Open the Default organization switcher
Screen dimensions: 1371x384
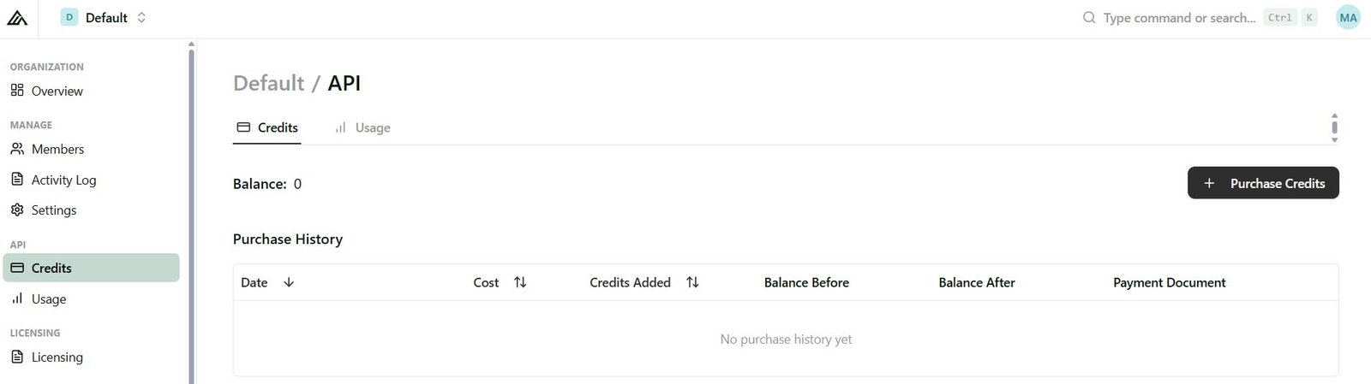pyautogui.click(x=104, y=18)
